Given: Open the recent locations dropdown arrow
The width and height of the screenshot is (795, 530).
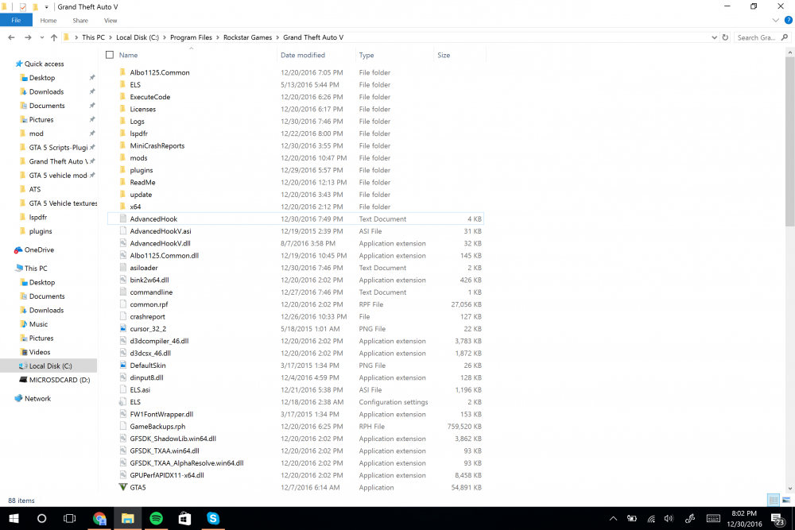Looking at the screenshot, I should [x=41, y=37].
